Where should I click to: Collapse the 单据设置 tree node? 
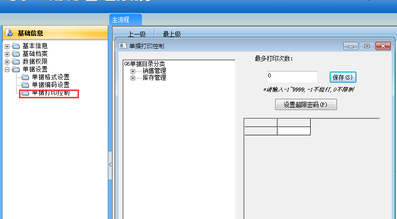7,70
